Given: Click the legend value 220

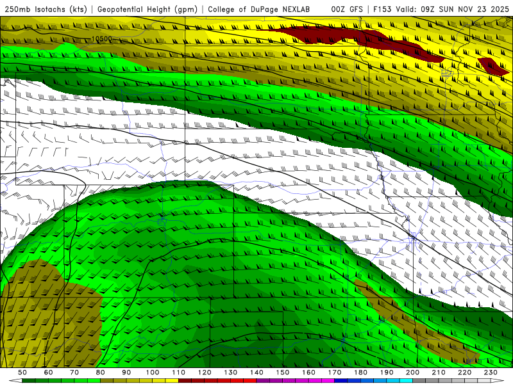Looking at the screenshot, I should pyautogui.click(x=464, y=372).
